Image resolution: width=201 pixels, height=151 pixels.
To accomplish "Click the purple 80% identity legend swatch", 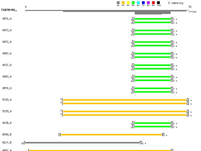I will coord(148,3).
